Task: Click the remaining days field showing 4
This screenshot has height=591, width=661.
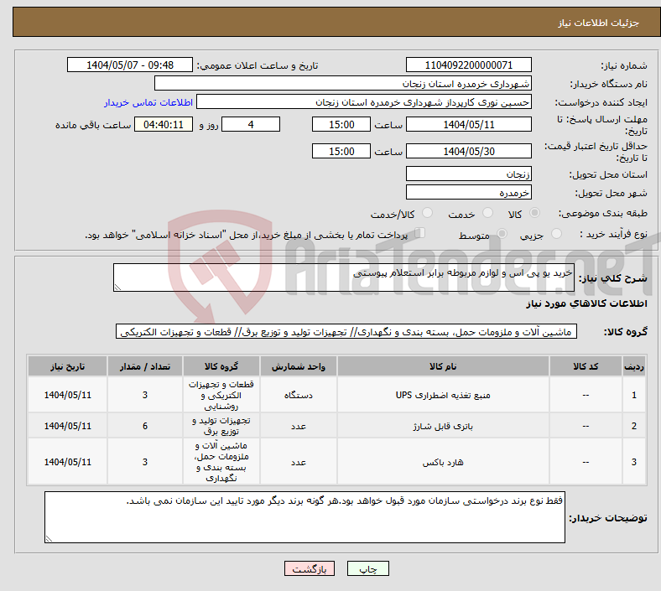Action: click(251, 125)
